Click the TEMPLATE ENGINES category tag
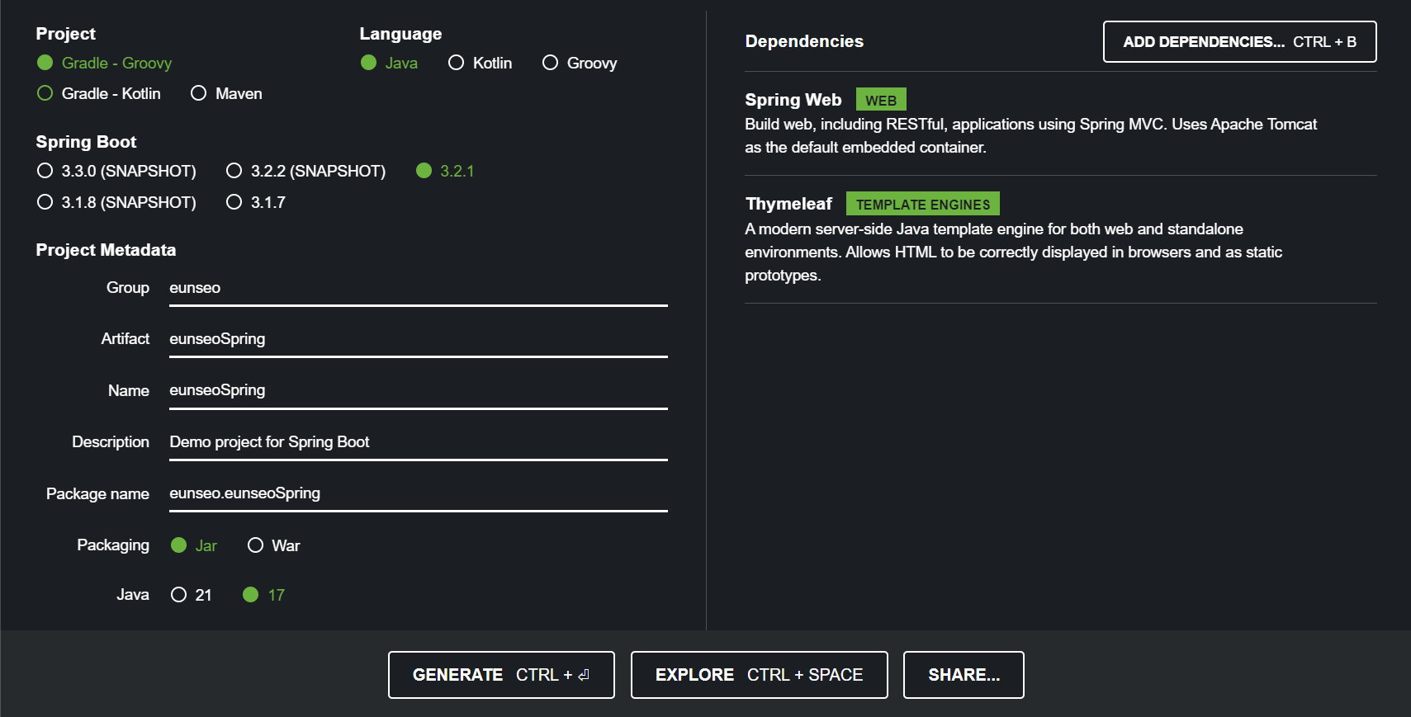This screenshot has width=1411, height=717. (x=923, y=204)
